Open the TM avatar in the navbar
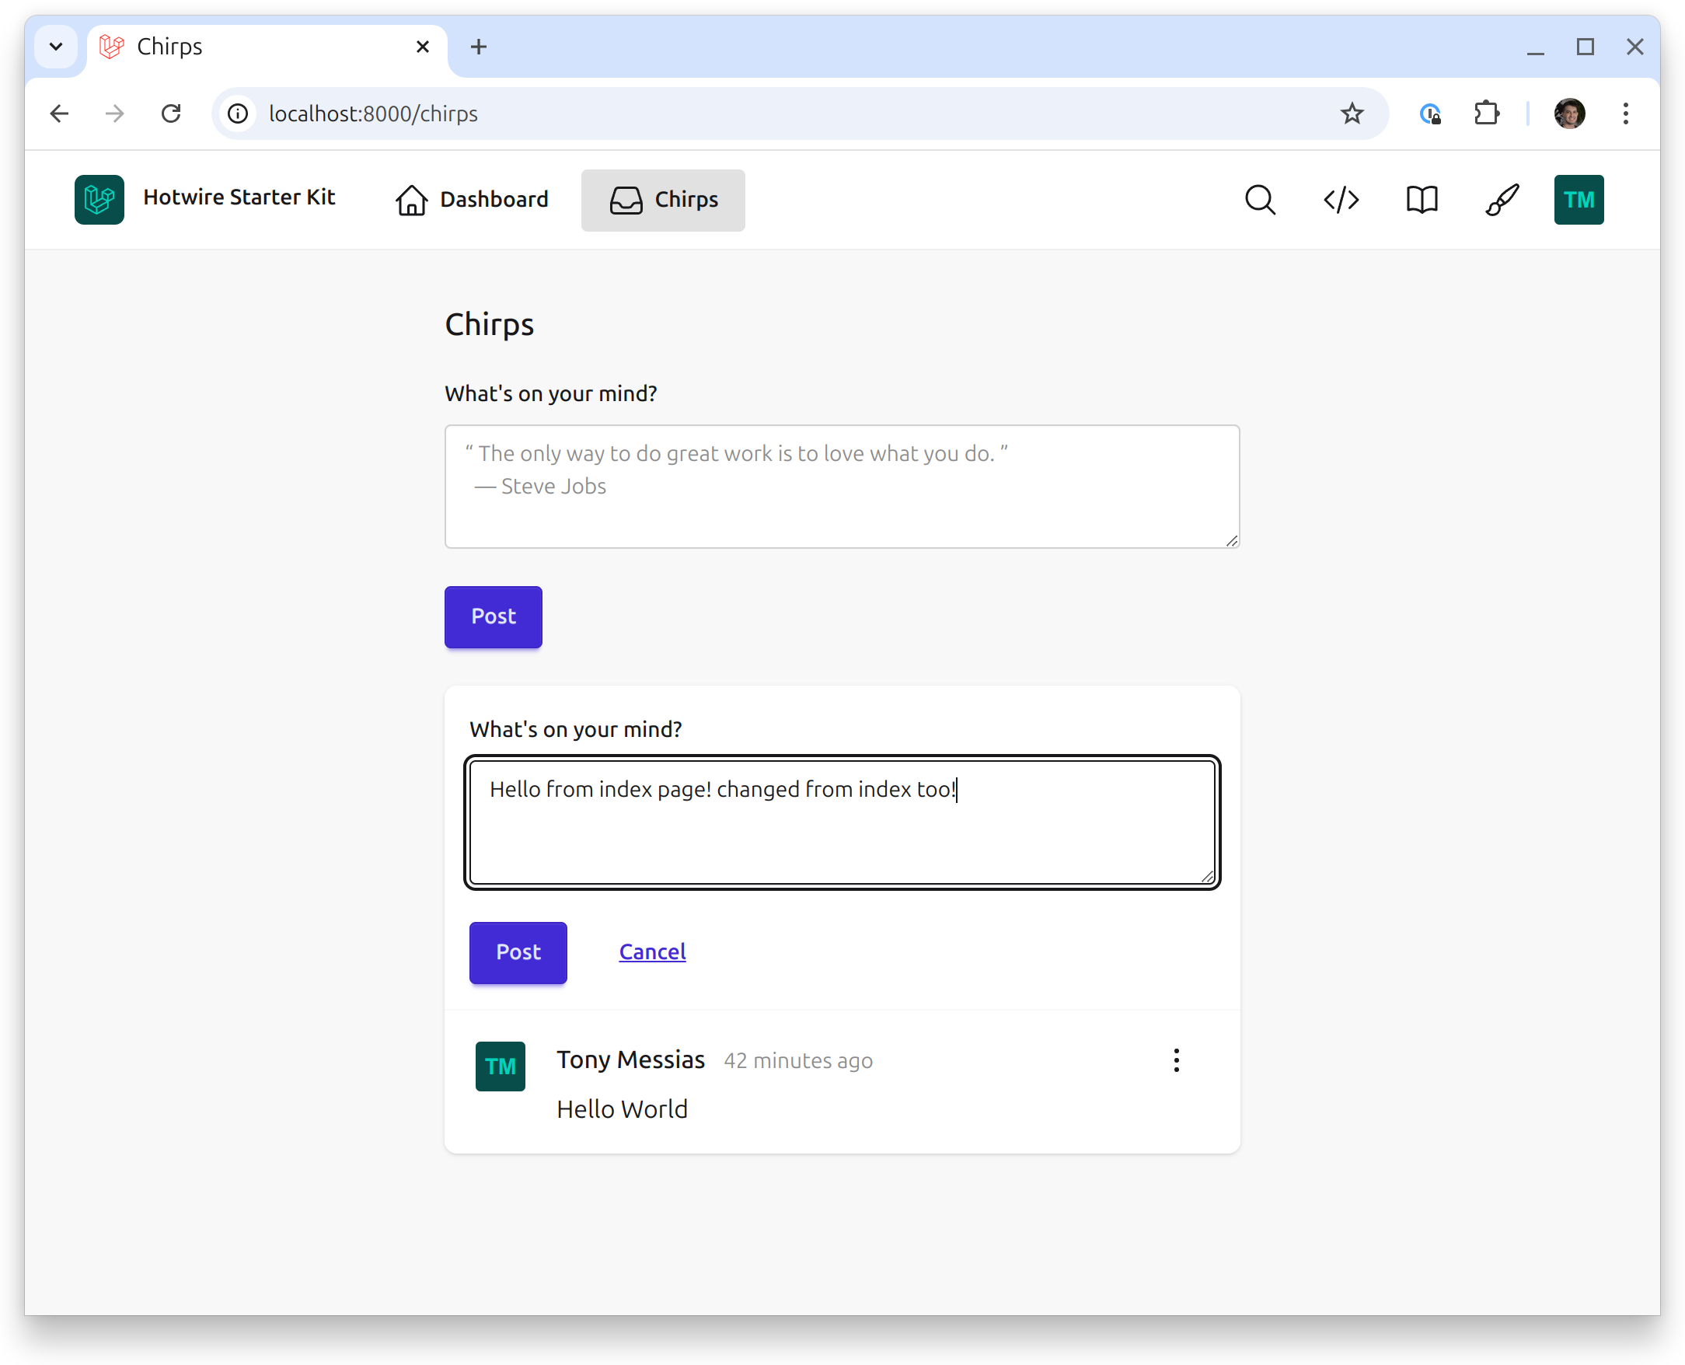Viewport: 1685px width, 1365px height. 1578,200
